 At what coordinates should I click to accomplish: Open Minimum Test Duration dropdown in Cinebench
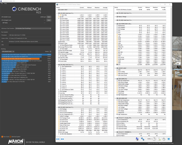coord(33,28)
